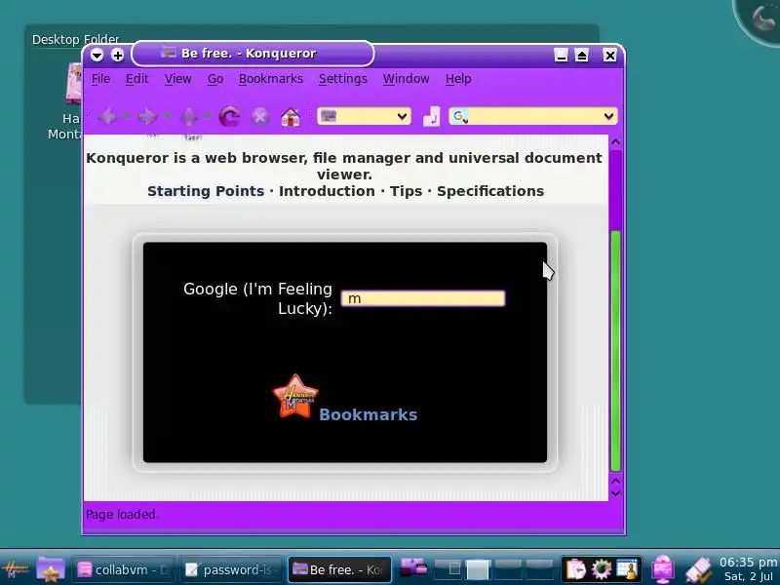Switch to the fourth virtual desktop in pager
The height and width of the screenshot is (585, 780).
[539, 569]
